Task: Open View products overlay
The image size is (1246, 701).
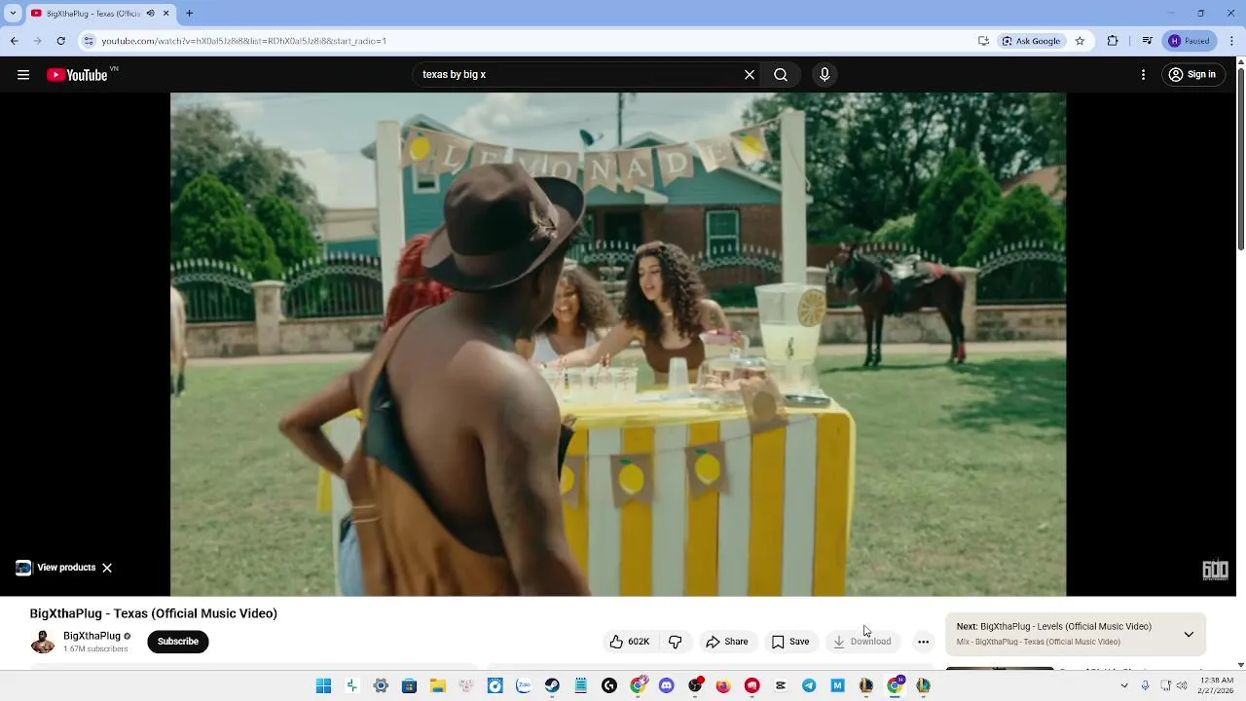Action: 55,568
